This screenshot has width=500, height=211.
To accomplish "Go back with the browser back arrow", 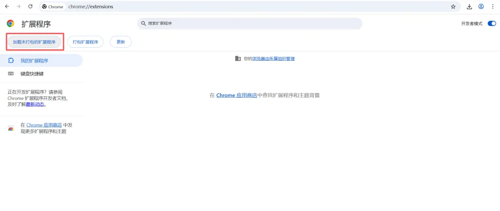I will pos(7,6).
